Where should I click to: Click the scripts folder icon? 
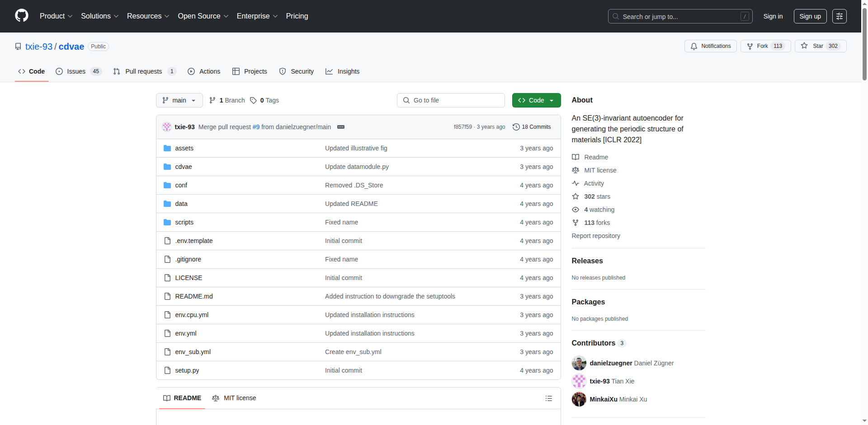point(167,222)
